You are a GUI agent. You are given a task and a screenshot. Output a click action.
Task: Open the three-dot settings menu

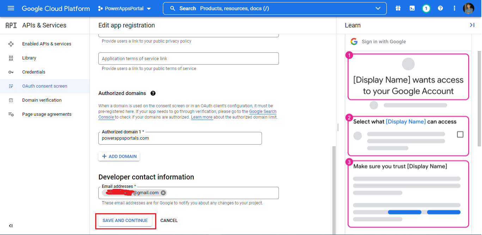(454, 8)
